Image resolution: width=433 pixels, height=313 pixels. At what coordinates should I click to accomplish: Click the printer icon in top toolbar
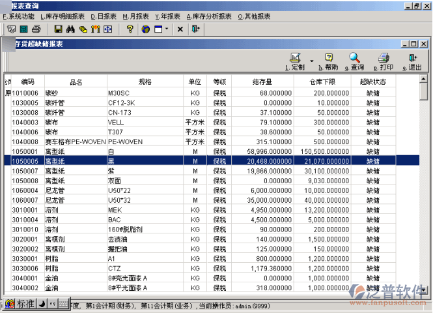click(x=36, y=29)
